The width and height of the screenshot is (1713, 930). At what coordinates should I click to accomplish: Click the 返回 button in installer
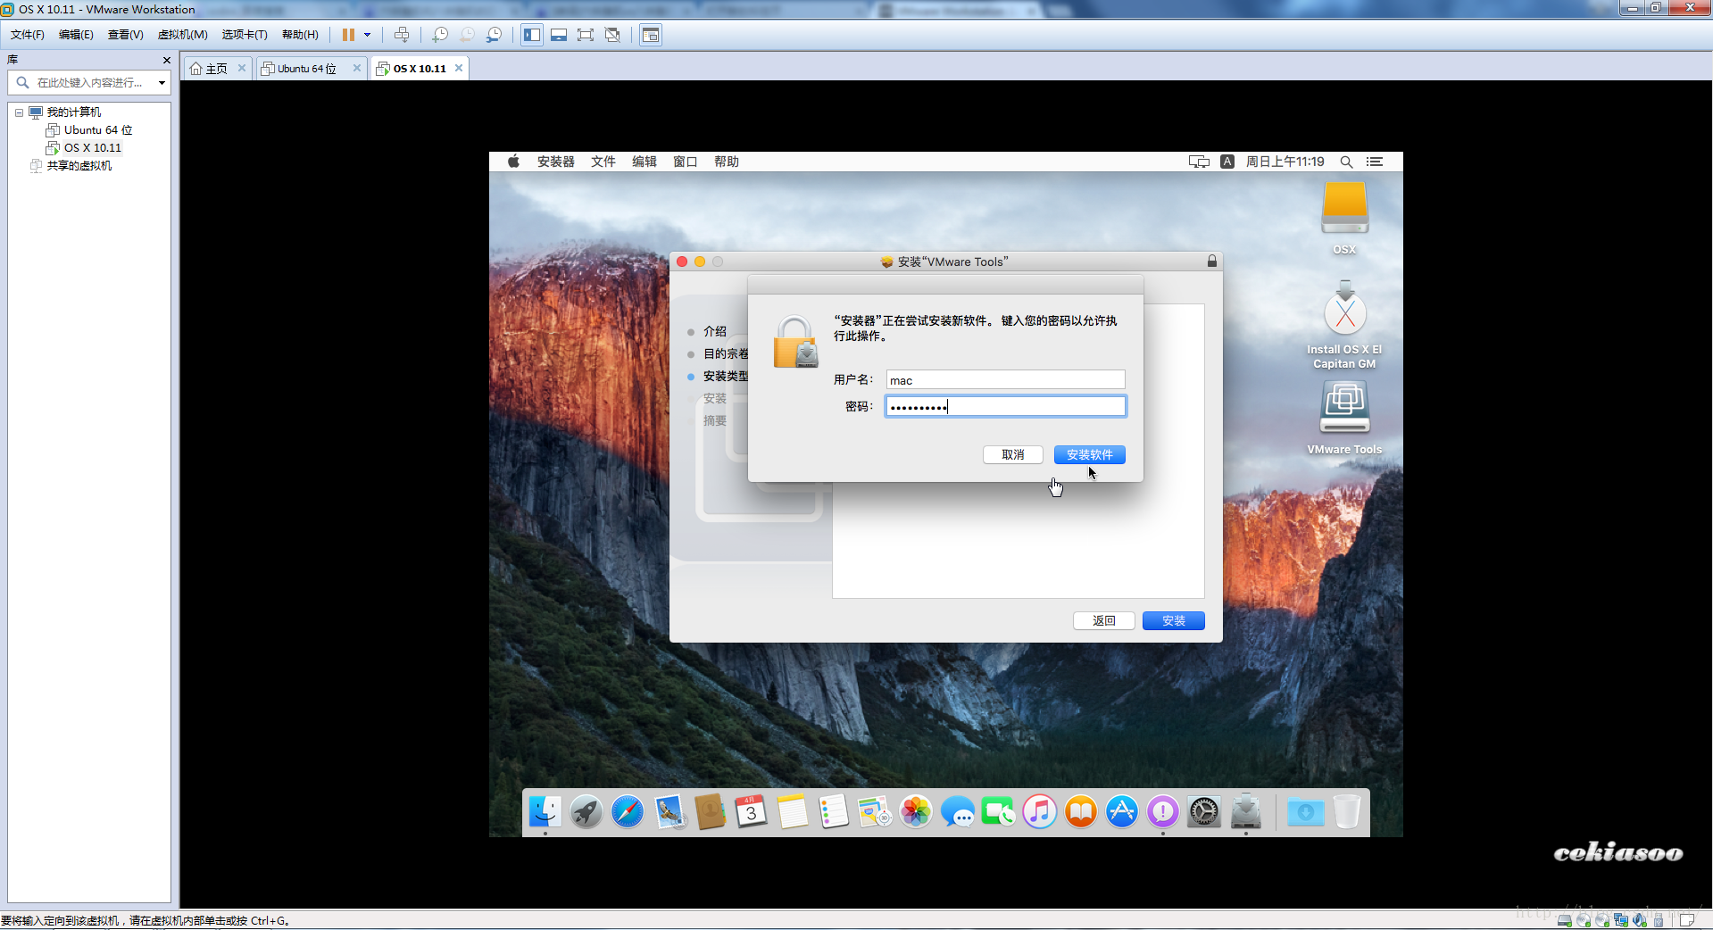(1103, 621)
